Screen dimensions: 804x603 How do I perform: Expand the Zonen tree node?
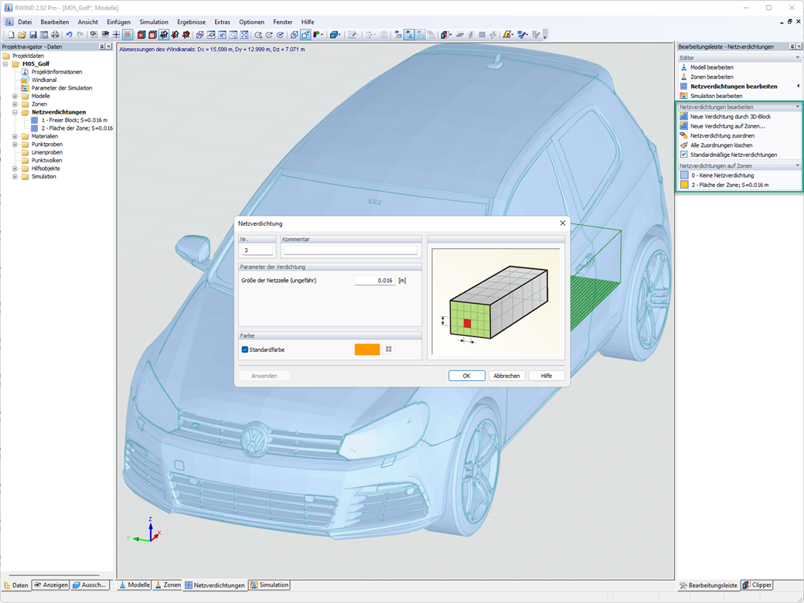pyautogui.click(x=15, y=104)
